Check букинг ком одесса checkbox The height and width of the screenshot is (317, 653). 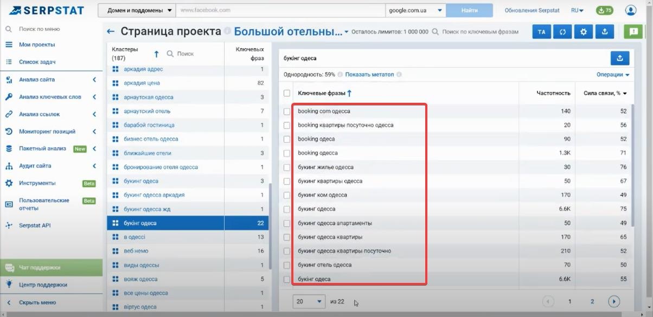(x=287, y=195)
